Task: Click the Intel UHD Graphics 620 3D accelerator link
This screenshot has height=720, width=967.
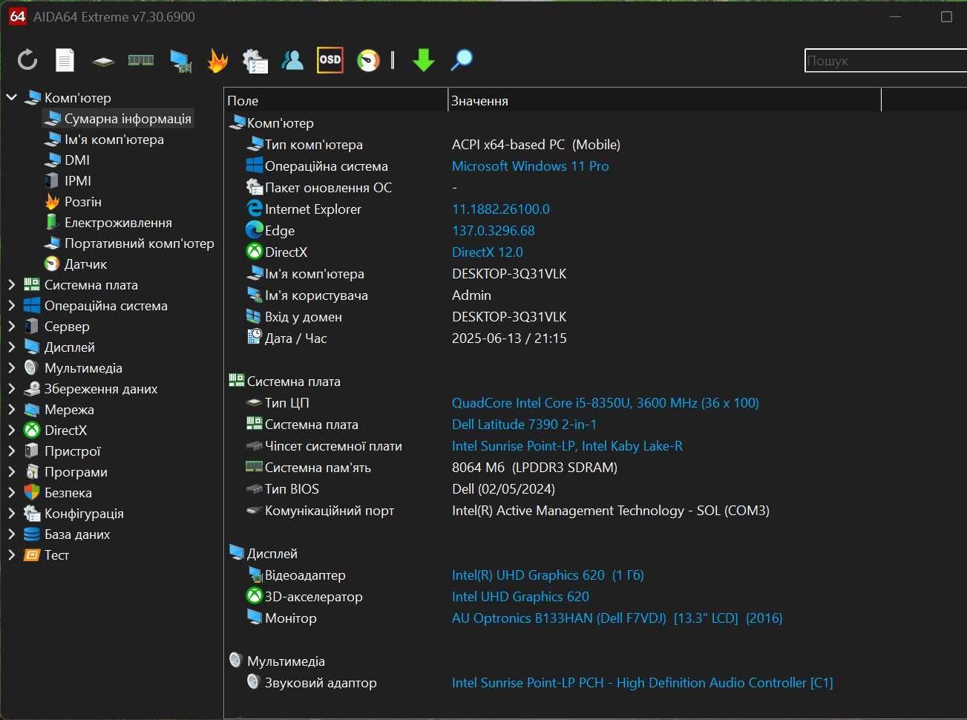Action: (x=520, y=596)
